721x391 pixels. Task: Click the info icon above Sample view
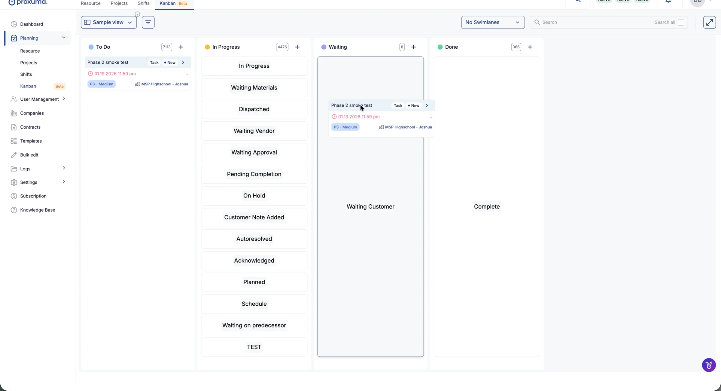pyautogui.click(x=137, y=14)
